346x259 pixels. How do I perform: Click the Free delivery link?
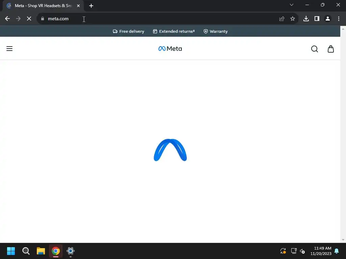pos(128,31)
